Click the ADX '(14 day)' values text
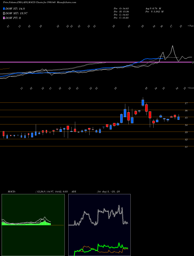The height and width of the screenshot is (256, 194). tap(108, 191)
